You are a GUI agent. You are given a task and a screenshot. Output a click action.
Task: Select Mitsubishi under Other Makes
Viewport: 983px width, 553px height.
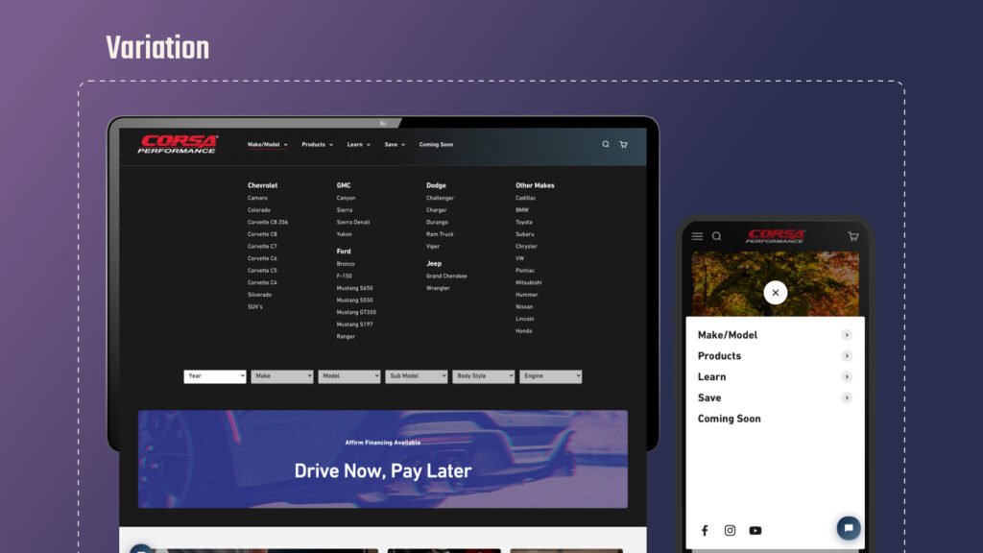[529, 283]
